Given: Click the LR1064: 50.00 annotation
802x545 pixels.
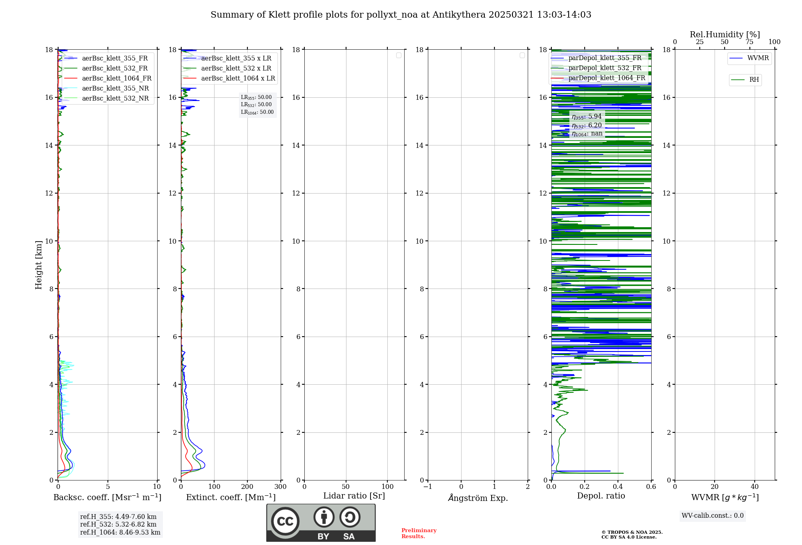Looking at the screenshot, I should coord(257,112).
